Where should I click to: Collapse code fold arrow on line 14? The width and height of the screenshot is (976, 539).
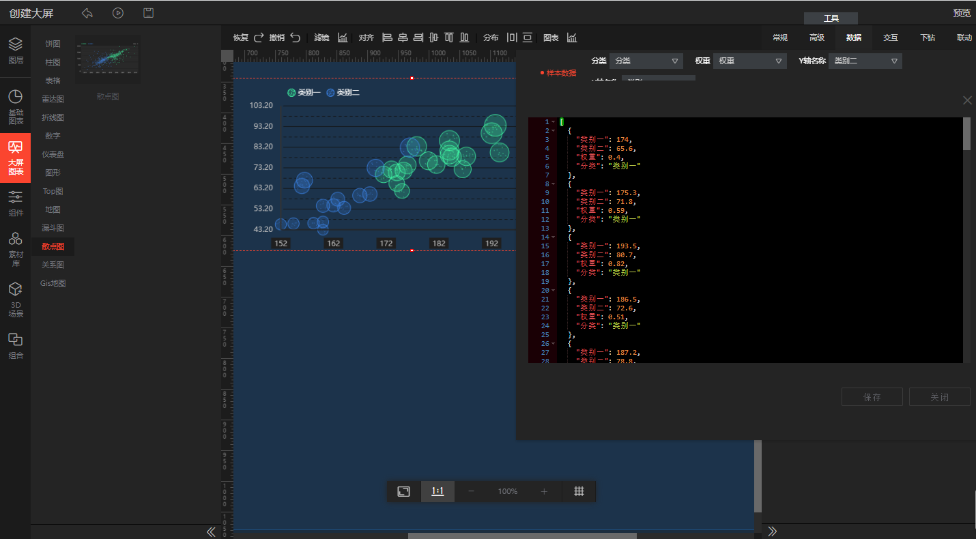[553, 237]
